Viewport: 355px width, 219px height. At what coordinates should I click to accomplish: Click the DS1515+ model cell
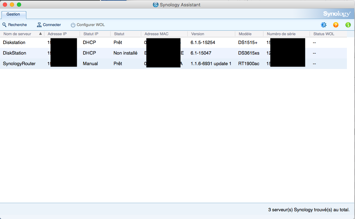click(x=248, y=43)
